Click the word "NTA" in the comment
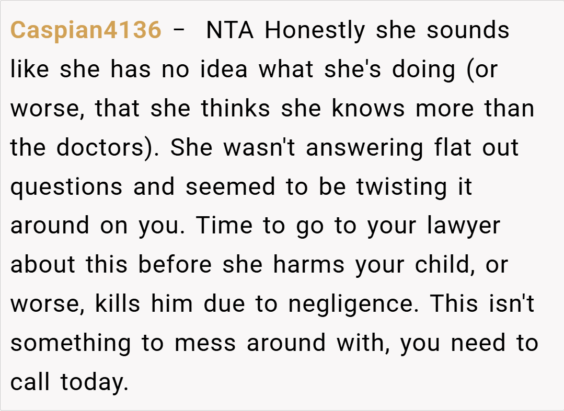The image size is (564, 411). [230, 30]
